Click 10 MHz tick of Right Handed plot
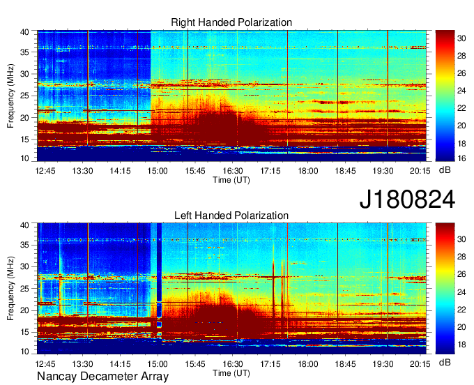Screen dimensions: 474x385 click(24, 158)
